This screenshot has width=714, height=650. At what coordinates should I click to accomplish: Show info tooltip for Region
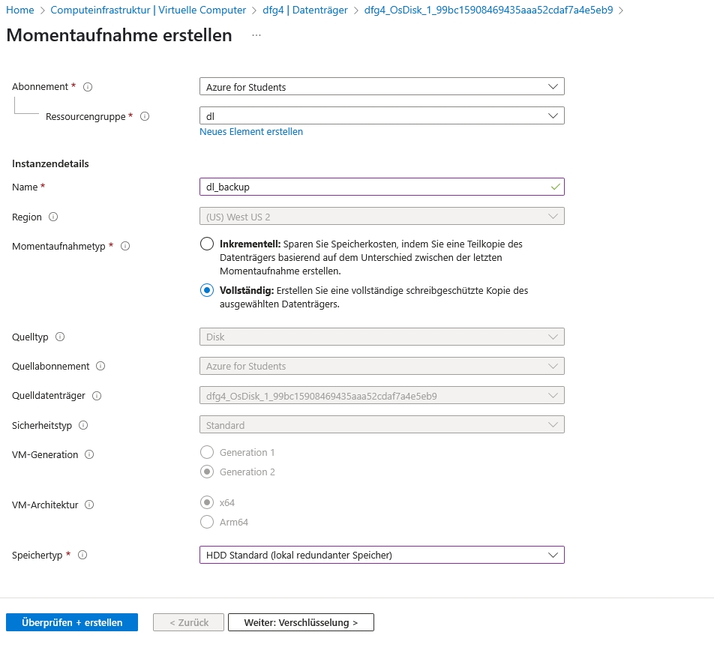tap(53, 217)
